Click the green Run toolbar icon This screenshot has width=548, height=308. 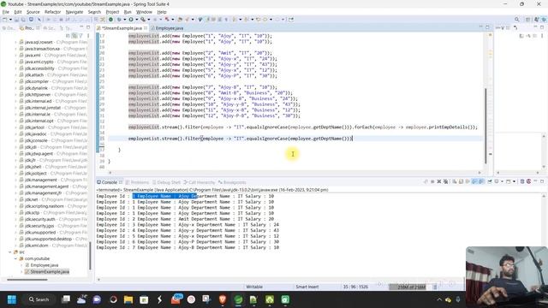click(x=131, y=19)
